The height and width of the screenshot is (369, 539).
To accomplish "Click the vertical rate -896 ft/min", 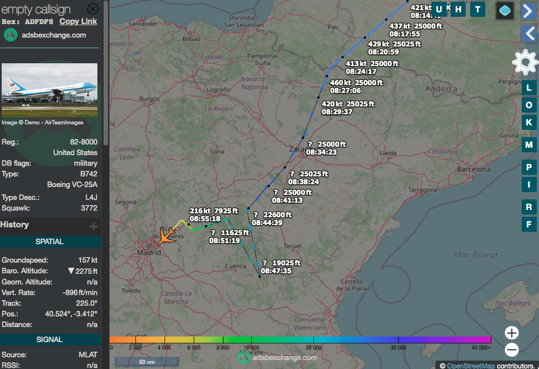I will pyautogui.click(x=80, y=293).
